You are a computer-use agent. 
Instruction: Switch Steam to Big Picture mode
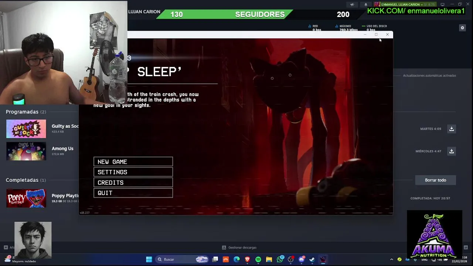(x=442, y=4)
